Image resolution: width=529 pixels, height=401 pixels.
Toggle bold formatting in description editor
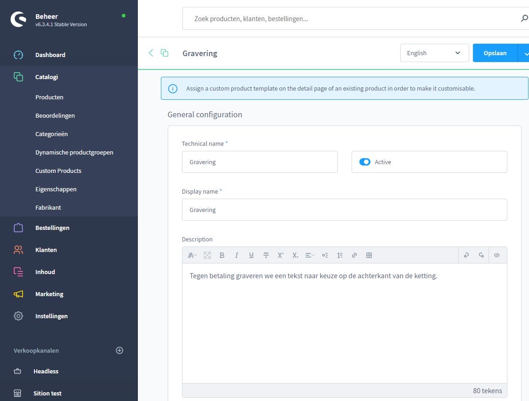(x=222, y=255)
